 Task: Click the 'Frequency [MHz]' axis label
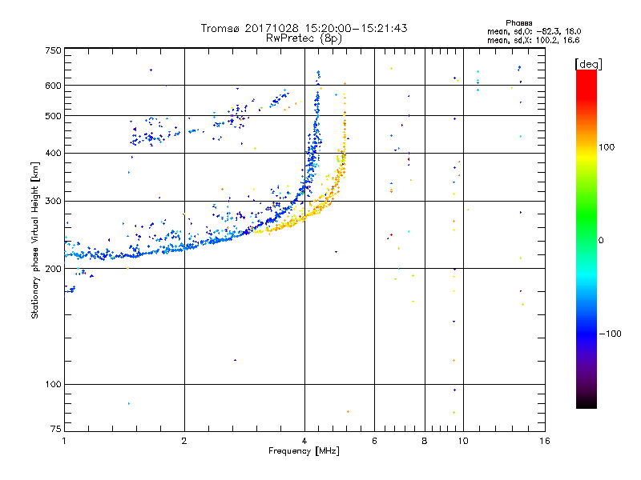tap(304, 451)
